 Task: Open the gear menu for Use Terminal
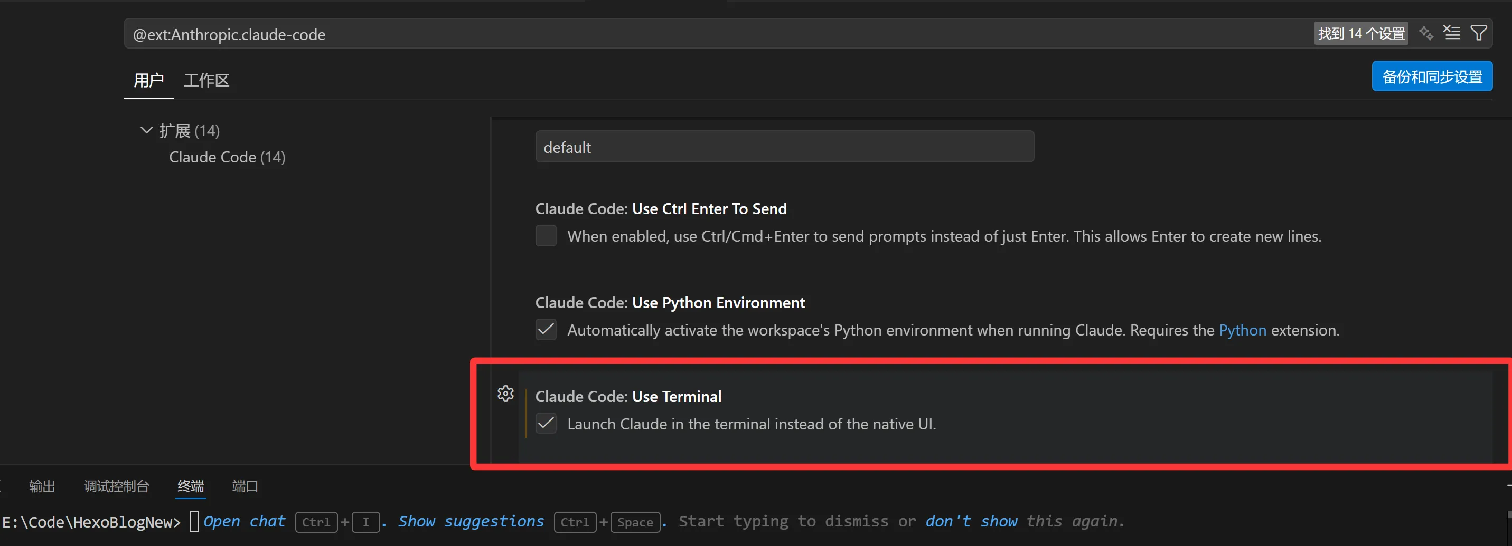pos(505,394)
